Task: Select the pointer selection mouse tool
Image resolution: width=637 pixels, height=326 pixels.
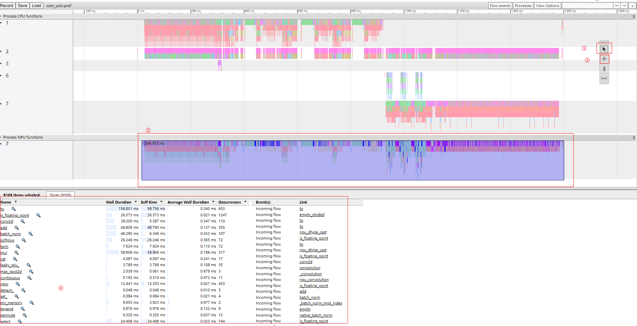Action: coord(604,49)
